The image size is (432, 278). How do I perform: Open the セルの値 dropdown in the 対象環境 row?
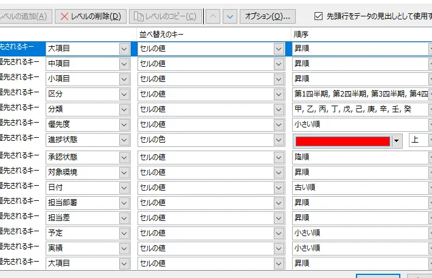(211, 172)
